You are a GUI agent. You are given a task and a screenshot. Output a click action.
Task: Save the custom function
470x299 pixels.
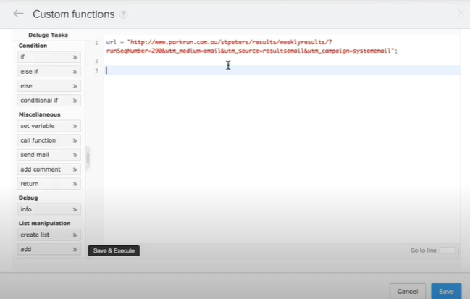click(446, 291)
